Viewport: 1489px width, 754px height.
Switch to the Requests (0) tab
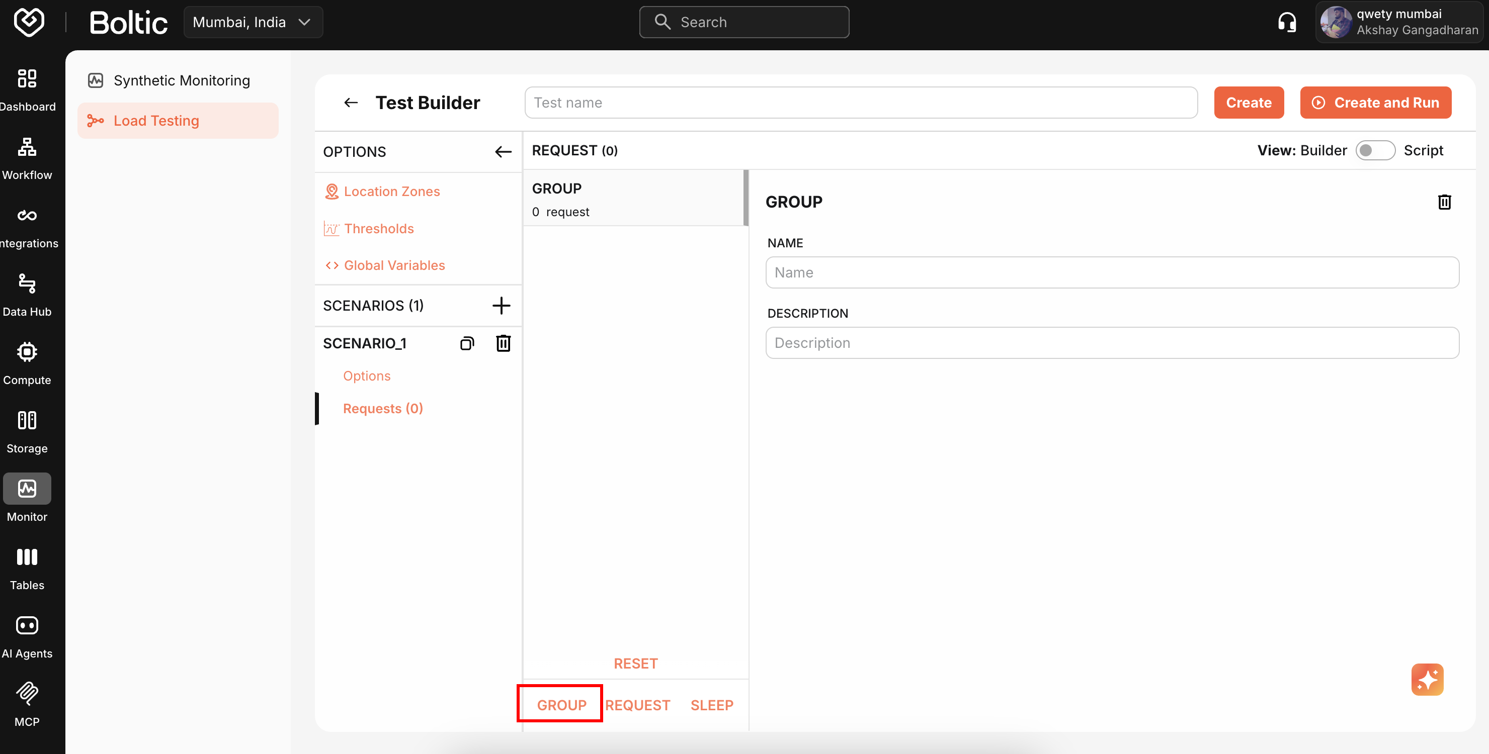[383, 408]
